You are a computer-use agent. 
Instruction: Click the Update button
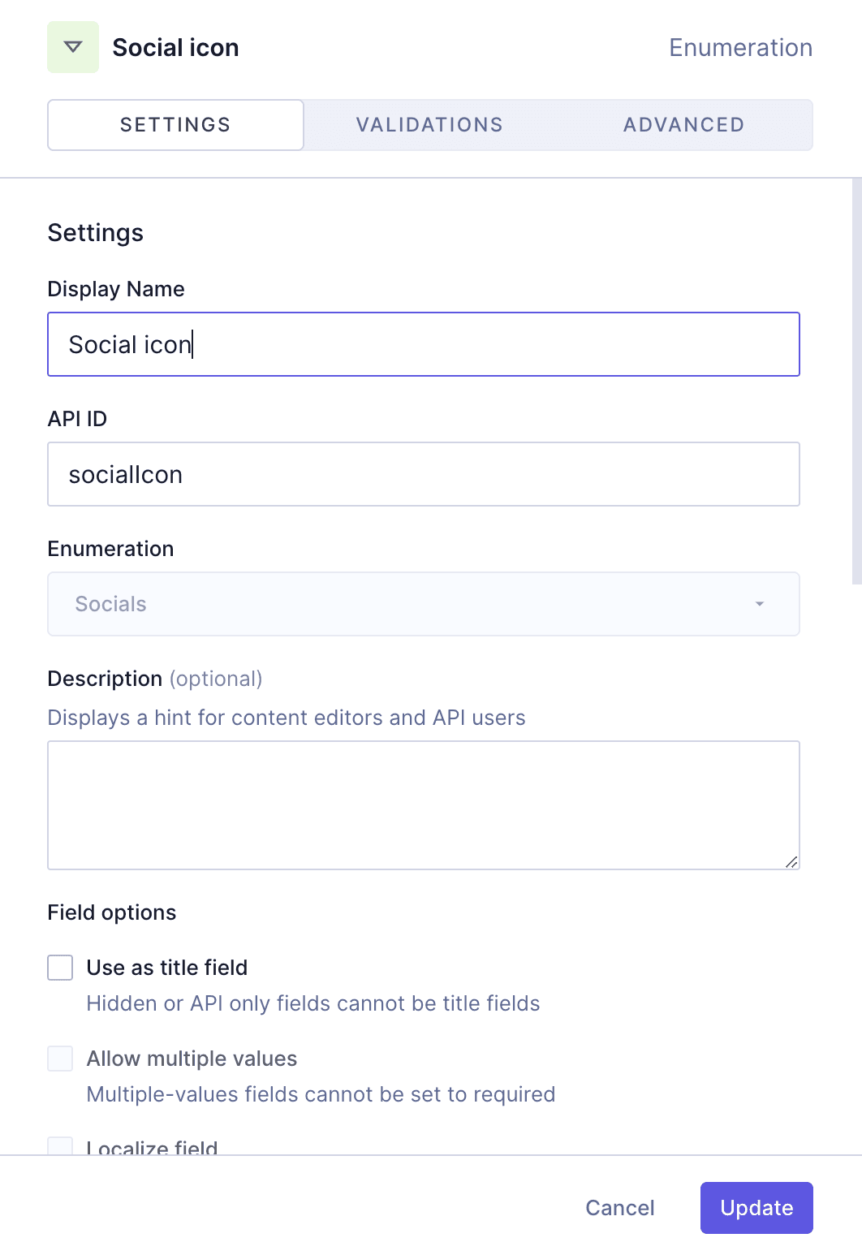[756, 1208]
